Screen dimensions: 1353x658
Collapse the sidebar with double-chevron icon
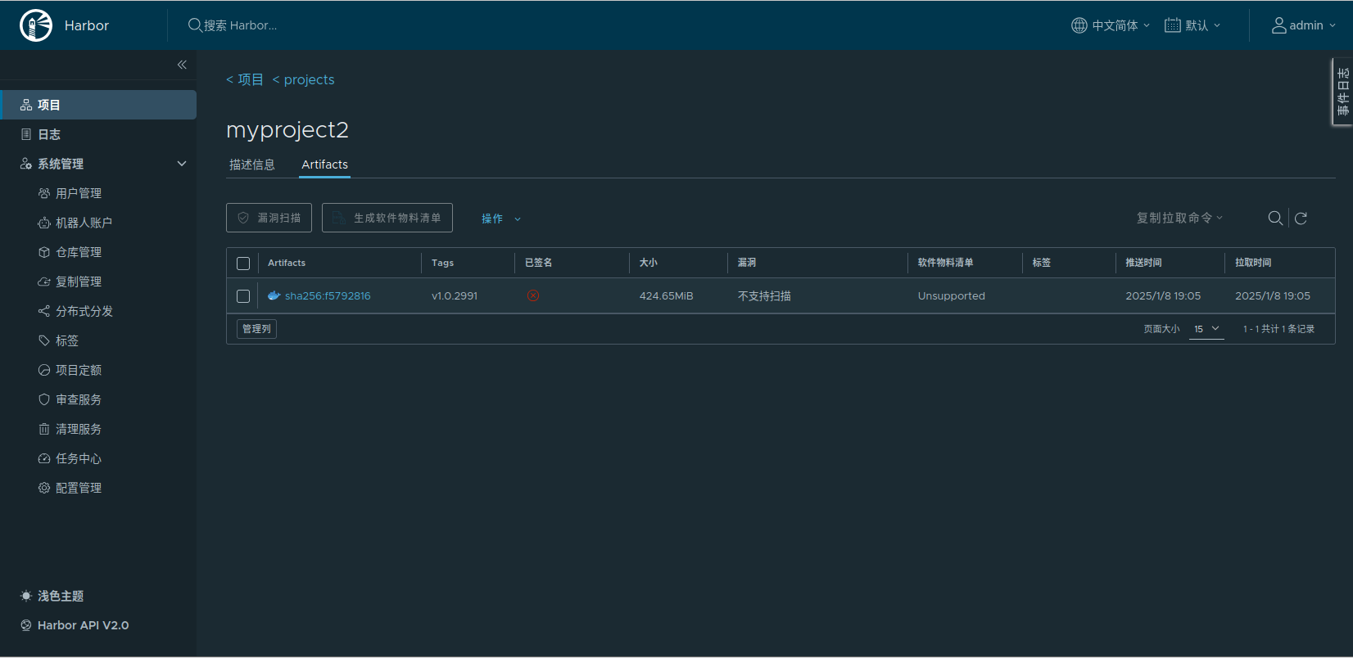point(182,65)
